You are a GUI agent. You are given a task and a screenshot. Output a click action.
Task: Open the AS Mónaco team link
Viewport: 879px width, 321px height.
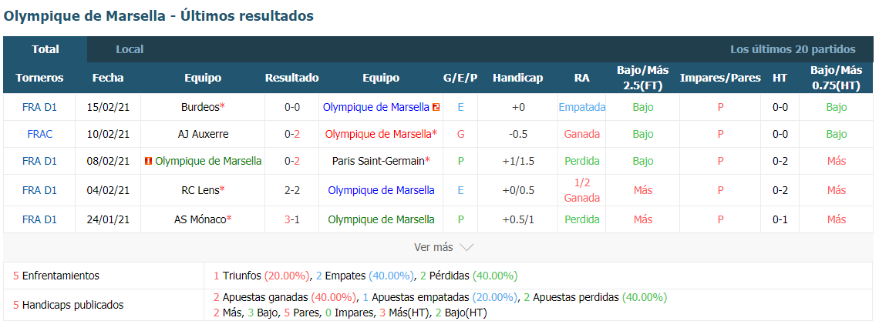(x=200, y=219)
